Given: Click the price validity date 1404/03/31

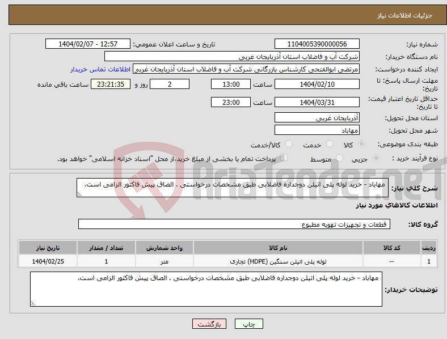Looking at the screenshot, I should point(317,102).
